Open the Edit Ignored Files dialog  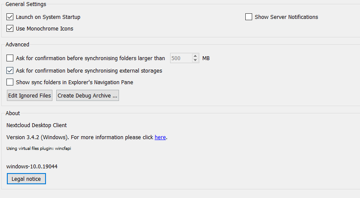[x=30, y=95]
